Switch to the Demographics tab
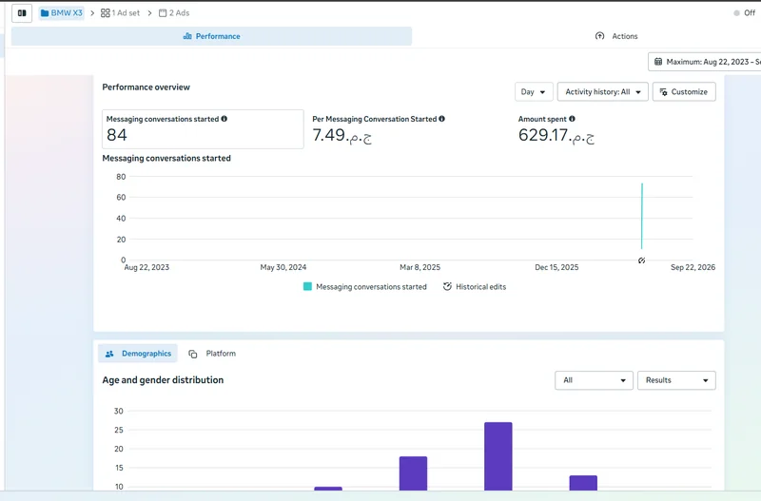This screenshot has height=501, width=761. click(x=138, y=354)
